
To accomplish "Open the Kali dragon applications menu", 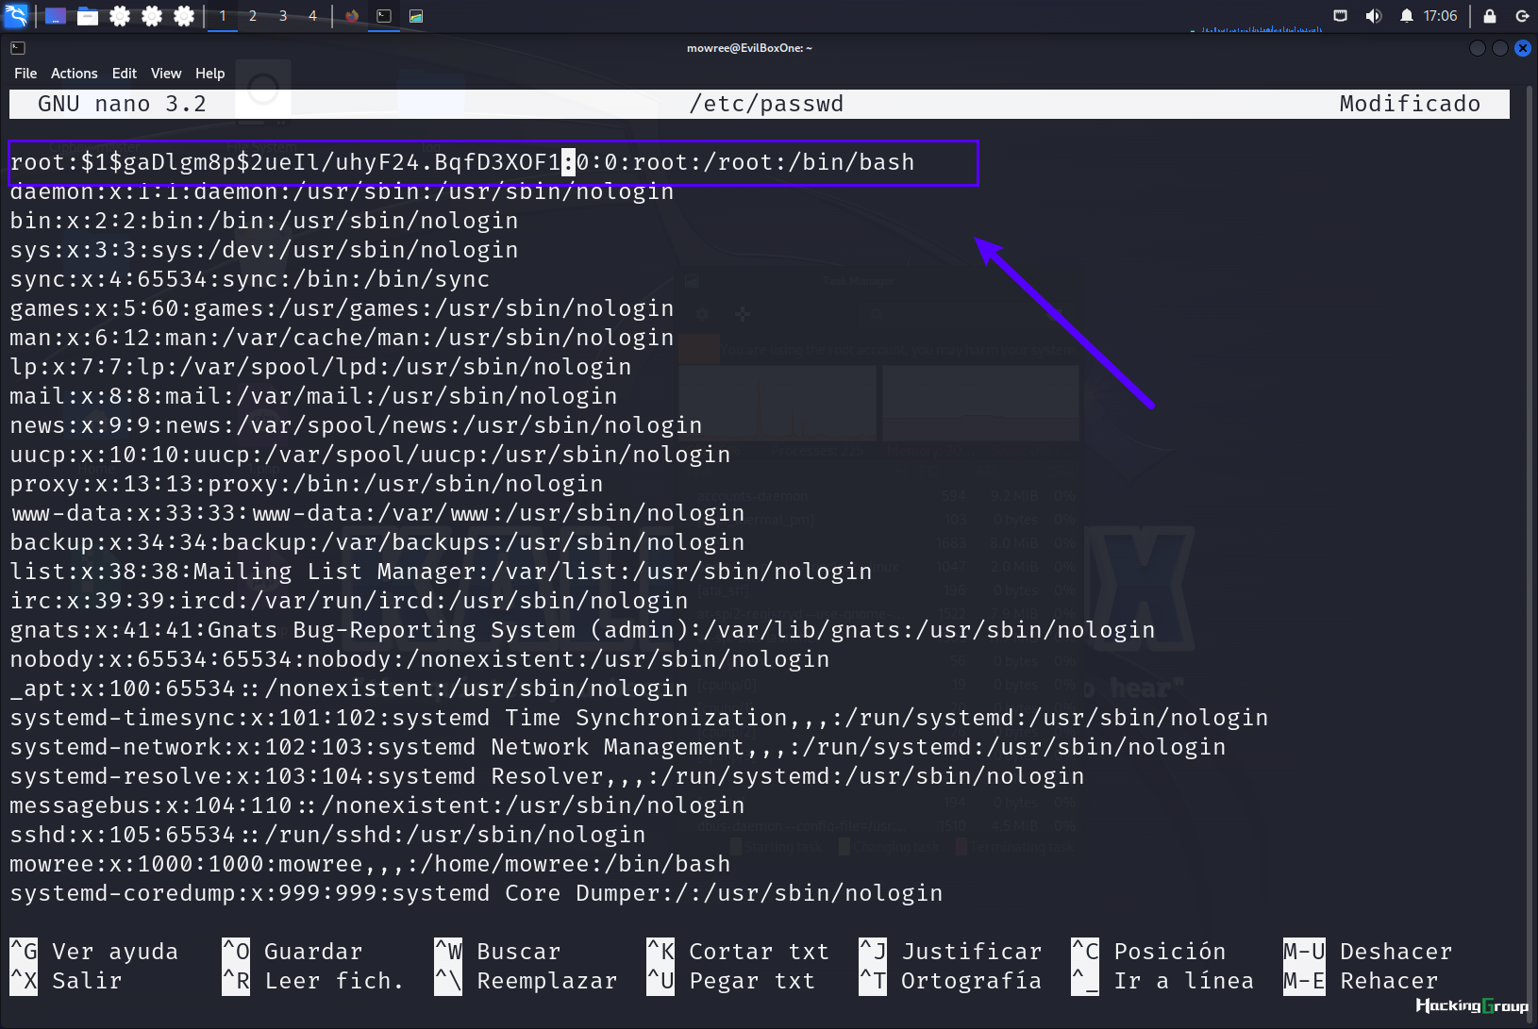I will point(16,15).
